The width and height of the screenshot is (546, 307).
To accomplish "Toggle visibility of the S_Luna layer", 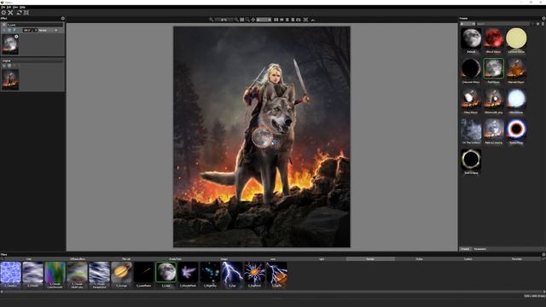I will [3, 25].
